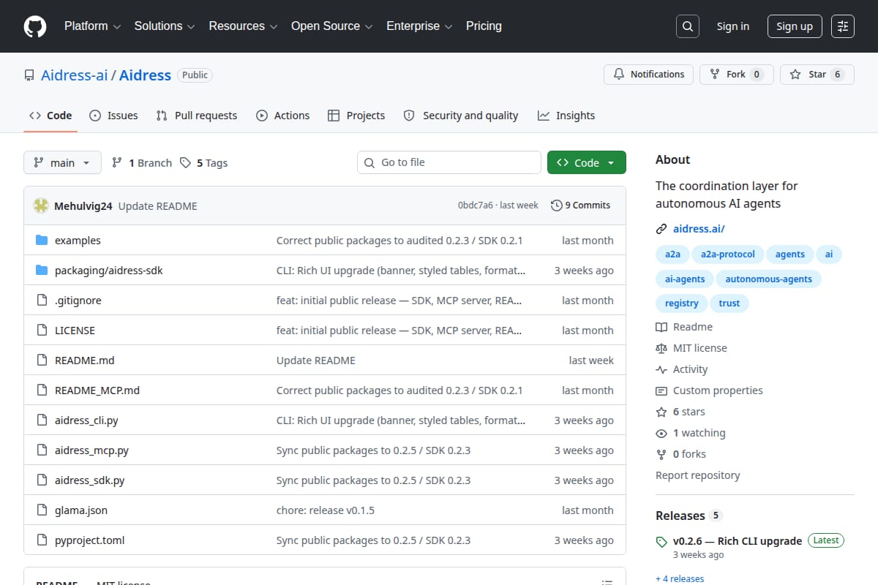This screenshot has width=878, height=585.
Task: Expand the Platform menu
Action: click(x=92, y=26)
